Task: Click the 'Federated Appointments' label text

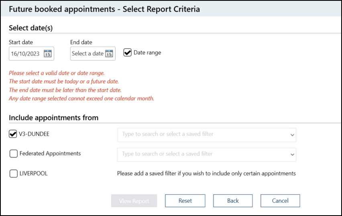Action: click(50, 153)
